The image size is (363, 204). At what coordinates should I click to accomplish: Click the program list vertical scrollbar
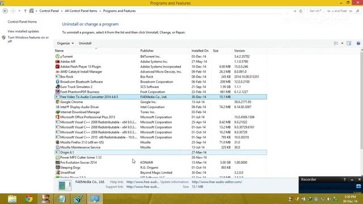click(361, 101)
